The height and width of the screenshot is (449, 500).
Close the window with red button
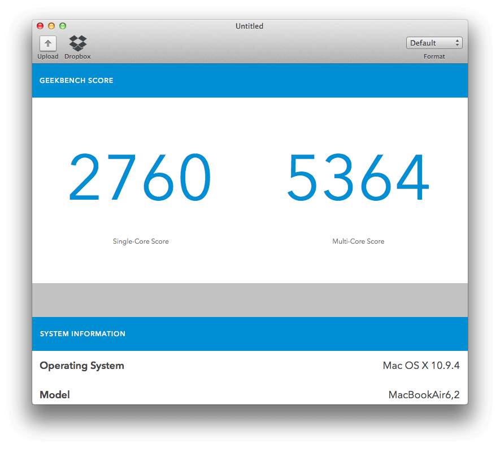click(40, 26)
